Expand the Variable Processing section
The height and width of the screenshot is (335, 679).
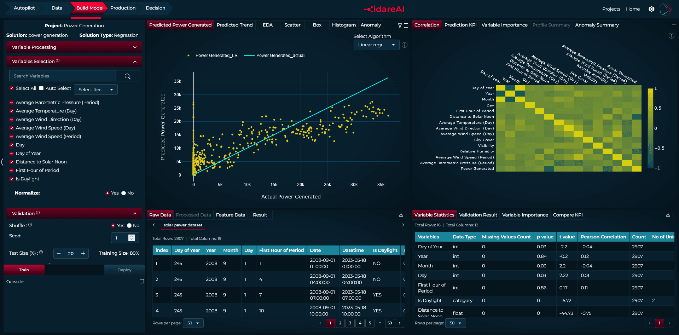click(x=74, y=47)
